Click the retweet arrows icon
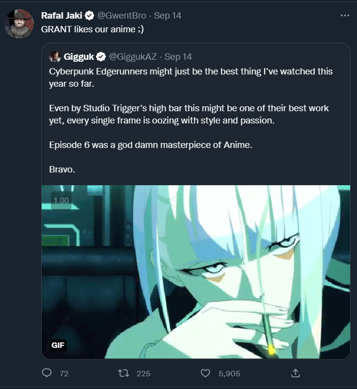 124,373
